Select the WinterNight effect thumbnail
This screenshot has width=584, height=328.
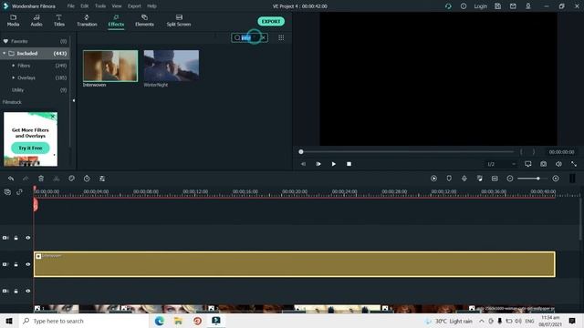click(x=172, y=66)
